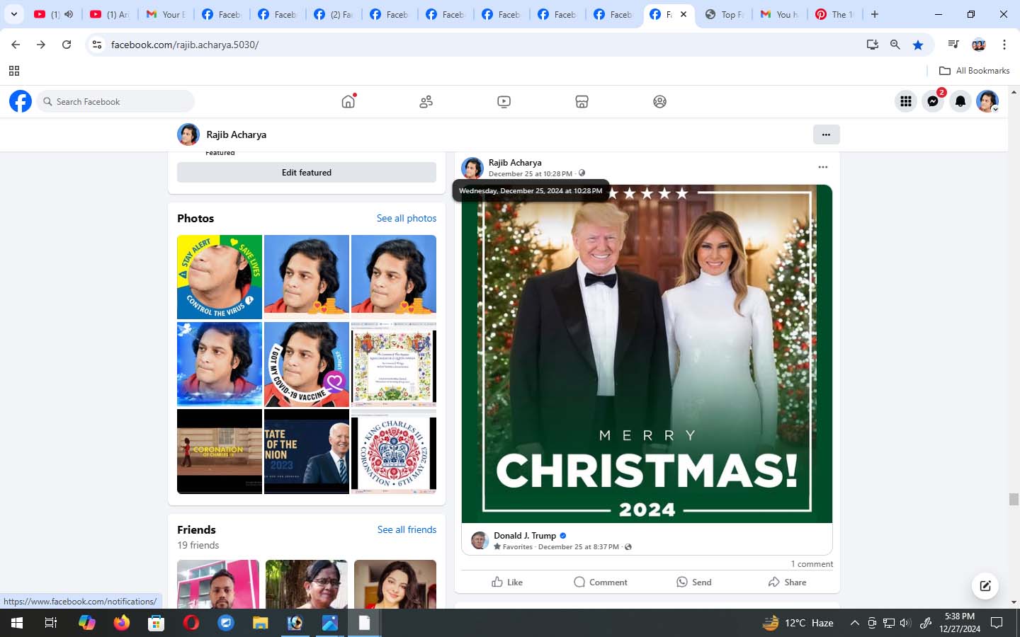The height and width of the screenshot is (637, 1020).
Task: Open Donald J. Trump page link
Action: point(525,535)
